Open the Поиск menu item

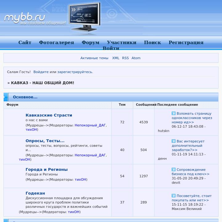(153, 43)
